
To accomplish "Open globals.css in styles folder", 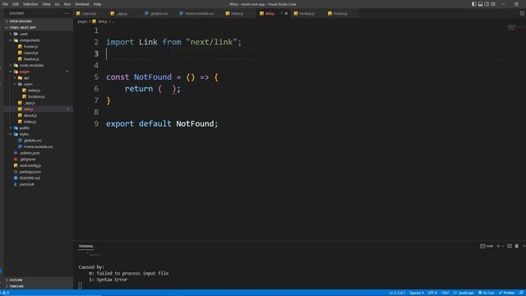I will point(33,141).
